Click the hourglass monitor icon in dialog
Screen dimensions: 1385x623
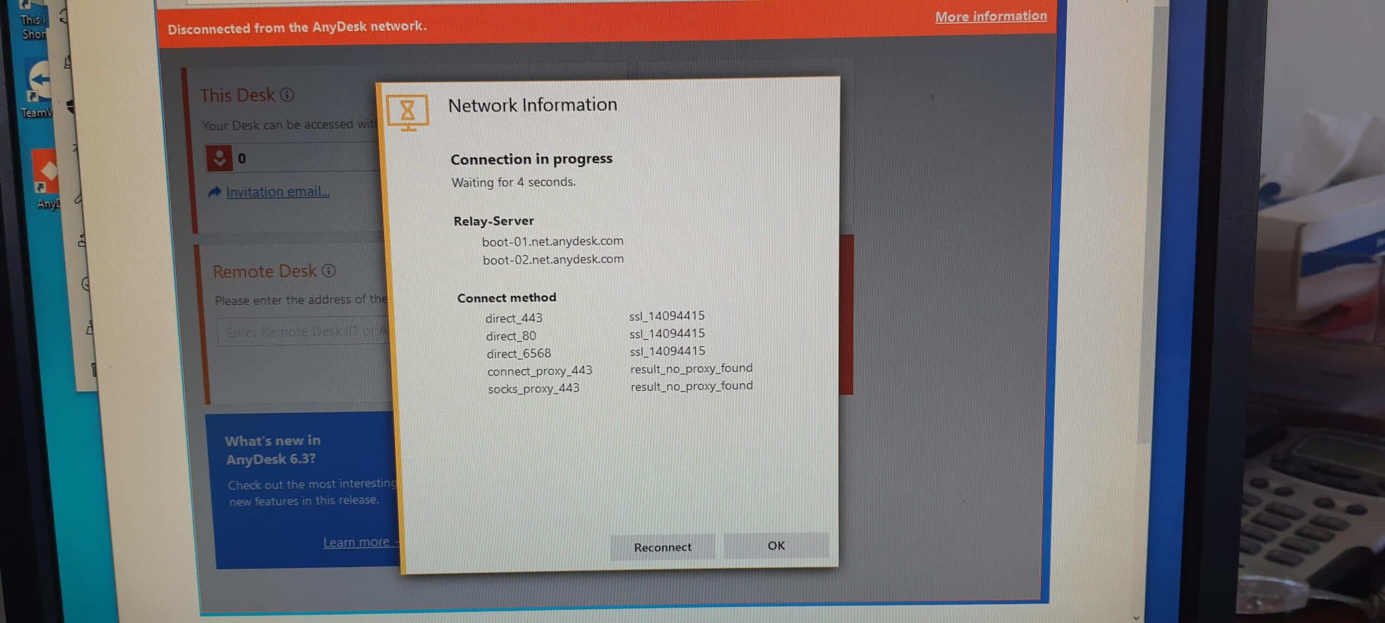pyautogui.click(x=408, y=112)
